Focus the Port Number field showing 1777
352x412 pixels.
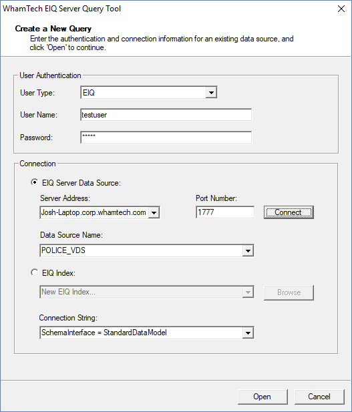pyautogui.click(x=225, y=212)
